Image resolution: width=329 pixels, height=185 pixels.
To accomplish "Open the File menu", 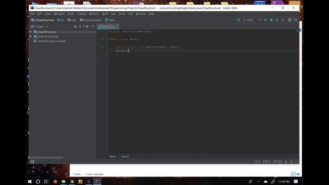I will pos(32,14).
